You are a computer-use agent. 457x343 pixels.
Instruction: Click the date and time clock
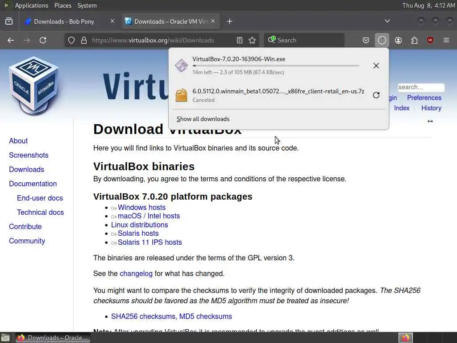click(428, 5)
